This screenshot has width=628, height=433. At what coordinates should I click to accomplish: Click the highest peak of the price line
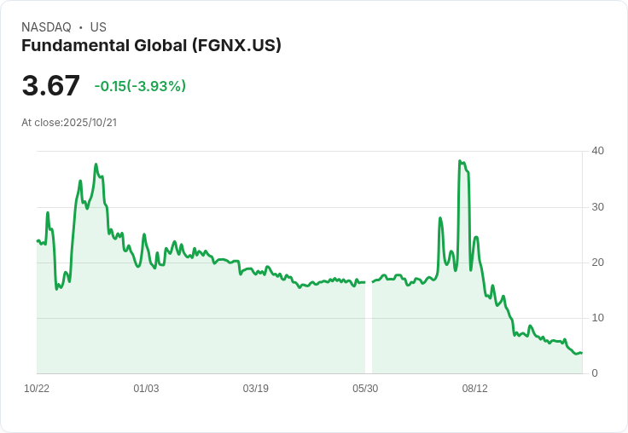point(460,161)
